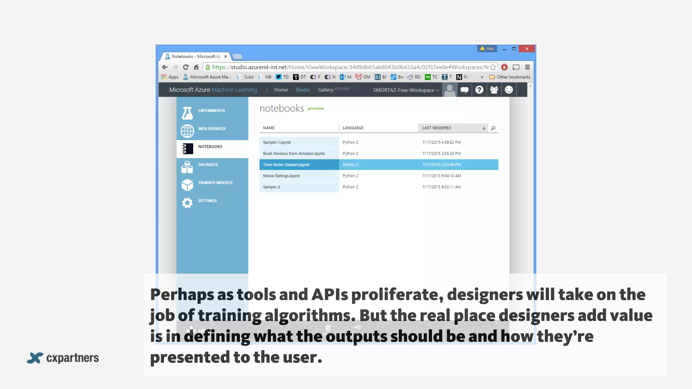Open Other bookmarks folder
Viewport: 692px width, 389px height.
510,77
